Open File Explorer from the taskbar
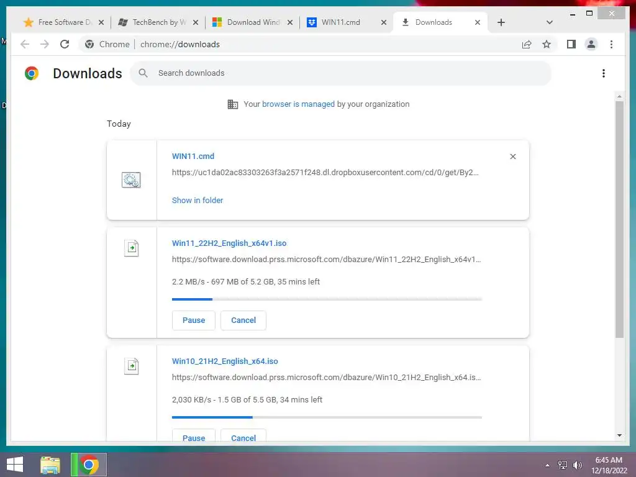The width and height of the screenshot is (636, 477). pyautogui.click(x=50, y=465)
